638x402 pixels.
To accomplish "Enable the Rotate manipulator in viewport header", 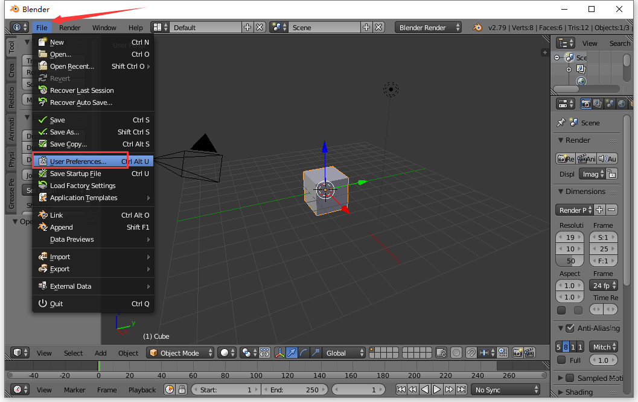I will pos(304,353).
